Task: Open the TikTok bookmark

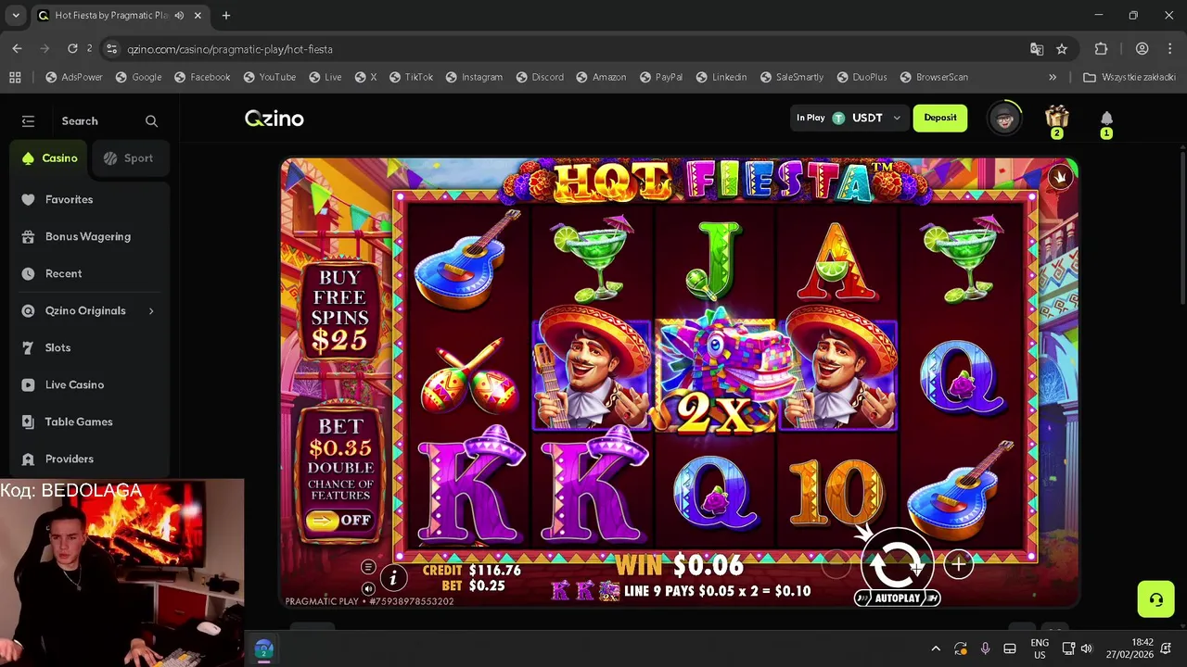Action: [411, 77]
